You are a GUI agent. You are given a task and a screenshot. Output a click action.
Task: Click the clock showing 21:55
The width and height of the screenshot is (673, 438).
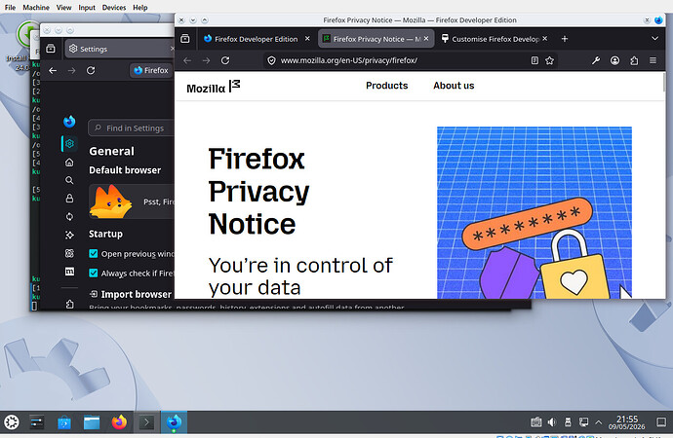(626, 422)
